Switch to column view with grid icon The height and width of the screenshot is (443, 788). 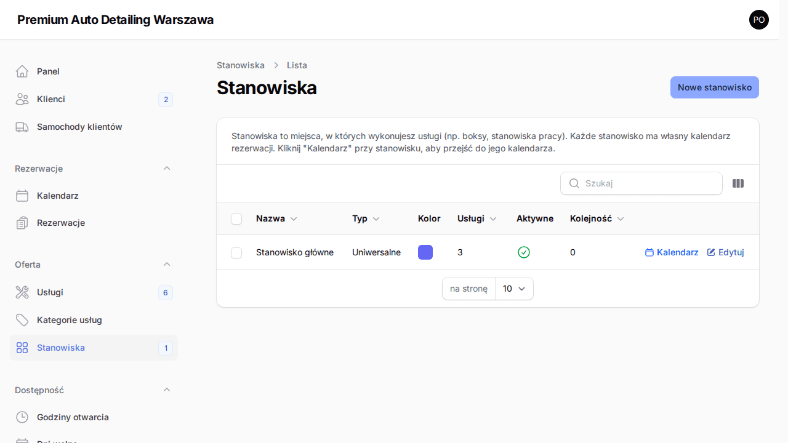(738, 183)
